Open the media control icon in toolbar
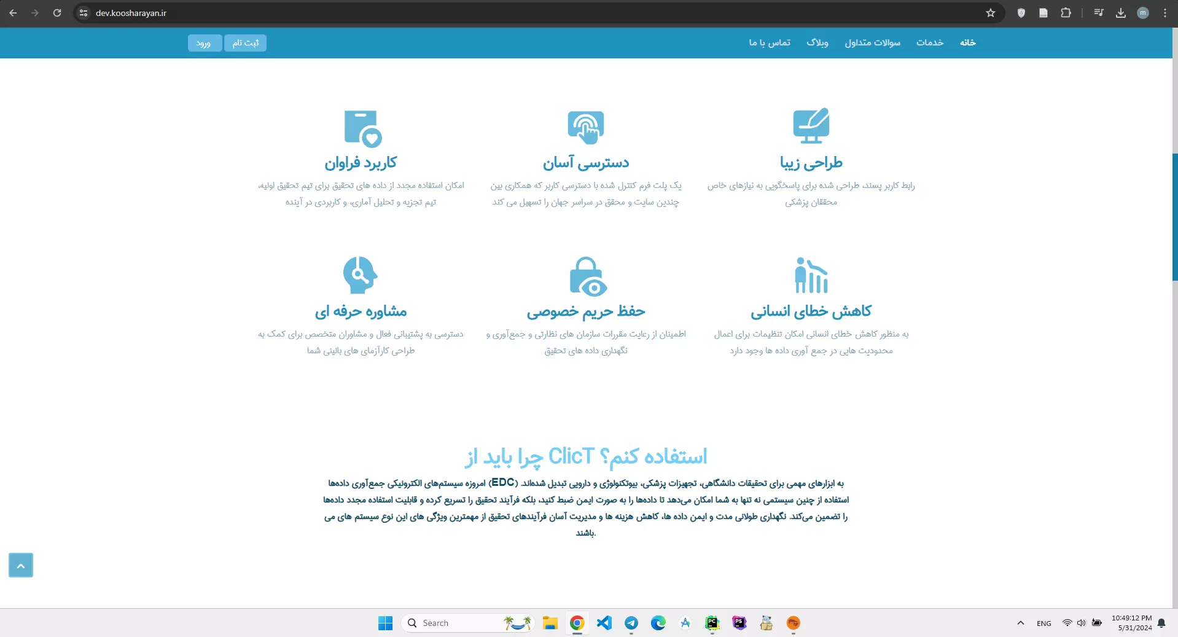This screenshot has width=1178, height=637. click(1099, 13)
